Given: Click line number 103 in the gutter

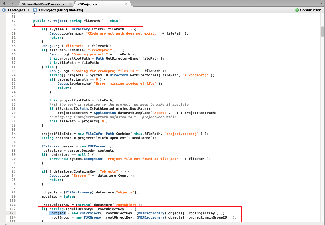Looking at the screenshot, I should 13,213.
